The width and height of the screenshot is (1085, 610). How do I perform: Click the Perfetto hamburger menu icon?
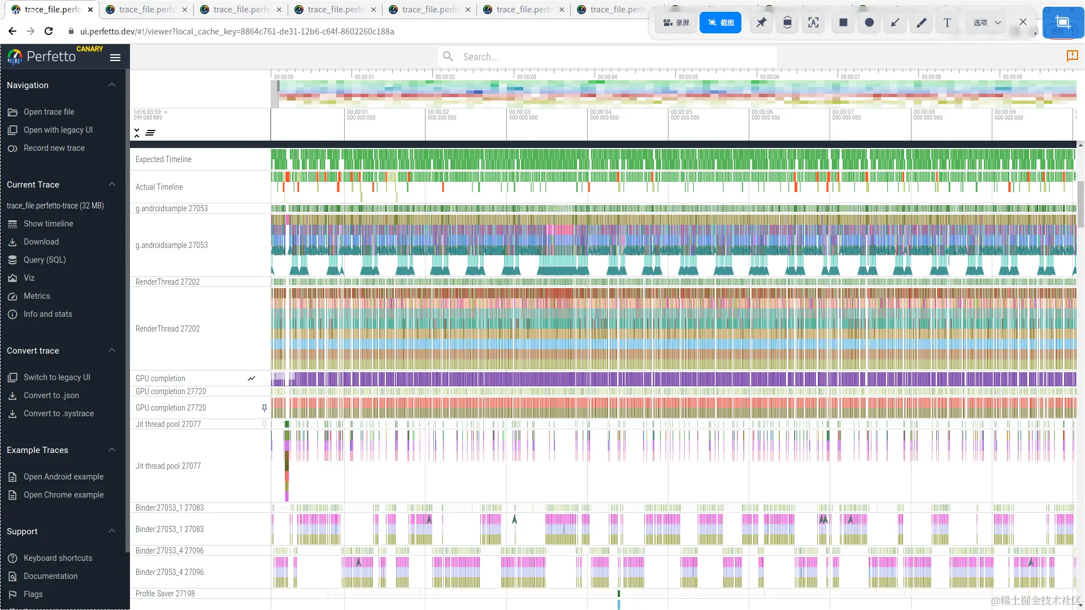pyautogui.click(x=115, y=57)
